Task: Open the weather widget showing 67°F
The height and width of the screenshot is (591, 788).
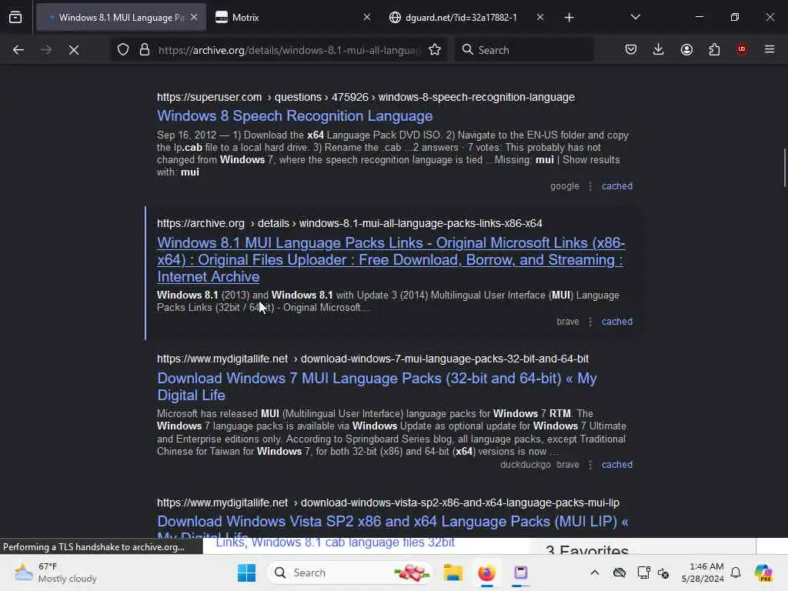Action: pos(55,573)
